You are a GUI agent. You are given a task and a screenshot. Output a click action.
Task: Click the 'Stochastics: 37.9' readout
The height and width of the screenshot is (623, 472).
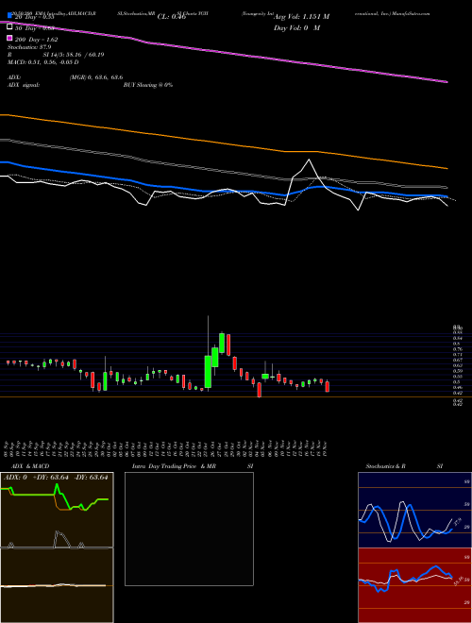click(29, 47)
